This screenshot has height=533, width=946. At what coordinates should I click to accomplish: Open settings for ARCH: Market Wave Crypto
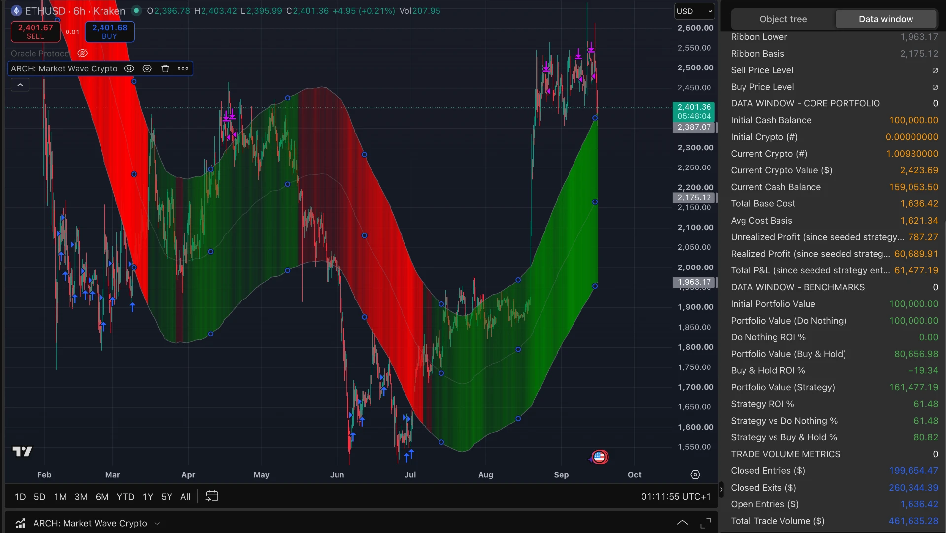coord(147,68)
